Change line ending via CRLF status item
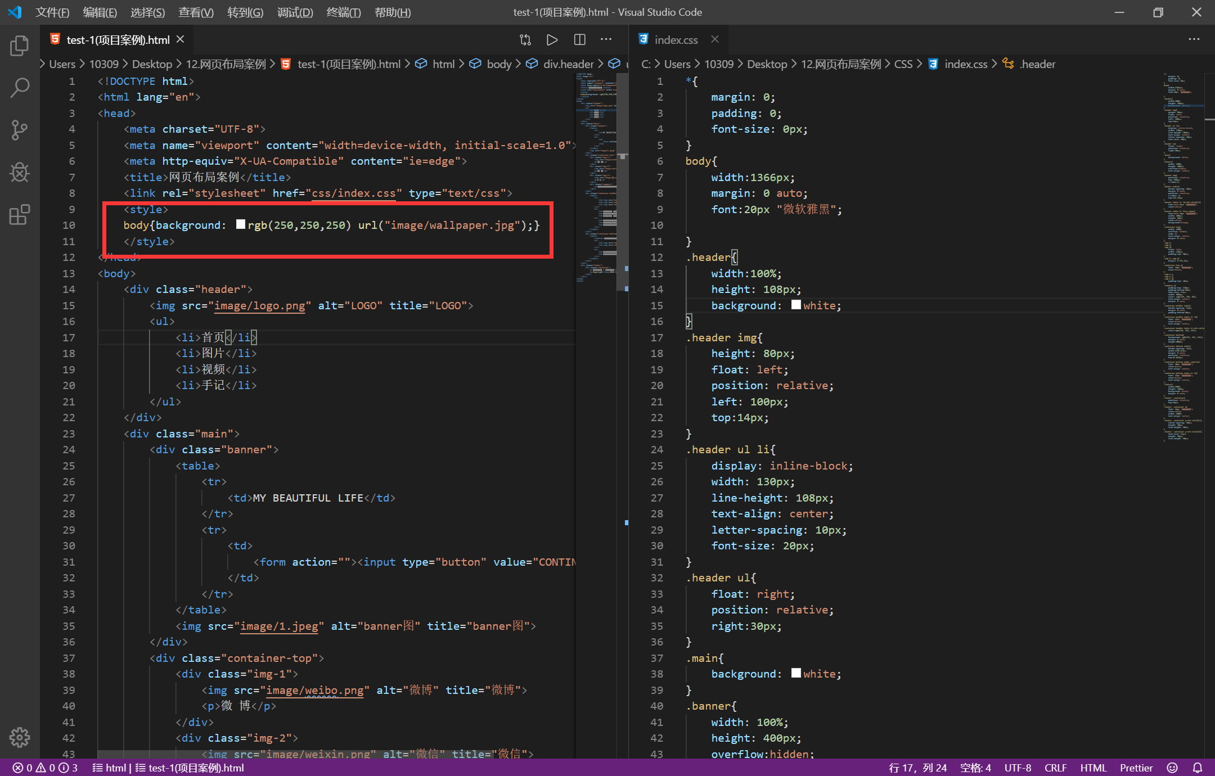The height and width of the screenshot is (776, 1215). coord(1055,768)
